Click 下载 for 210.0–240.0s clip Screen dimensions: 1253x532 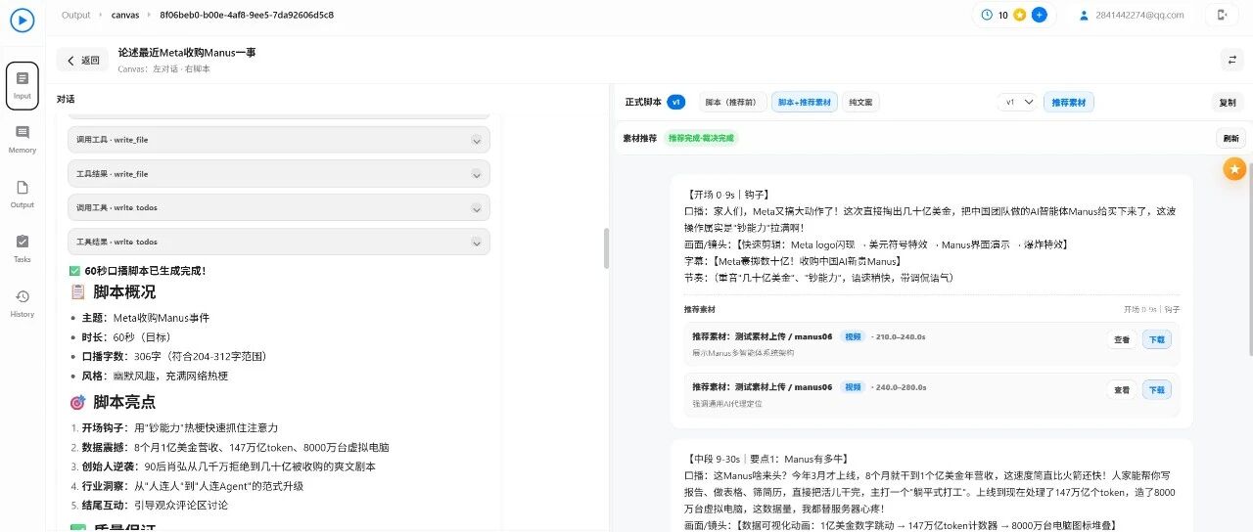click(x=1156, y=339)
